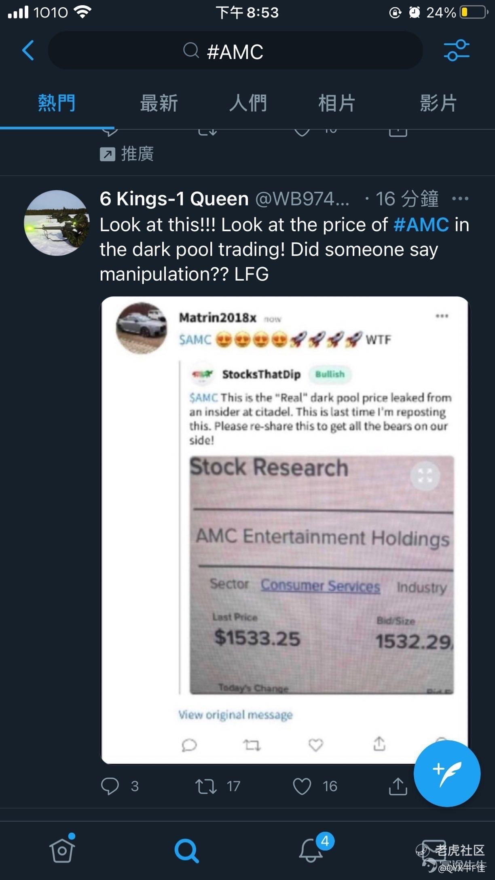495x880 pixels.
Task: Open the Home tab in bottom bar
Action: tap(62, 849)
